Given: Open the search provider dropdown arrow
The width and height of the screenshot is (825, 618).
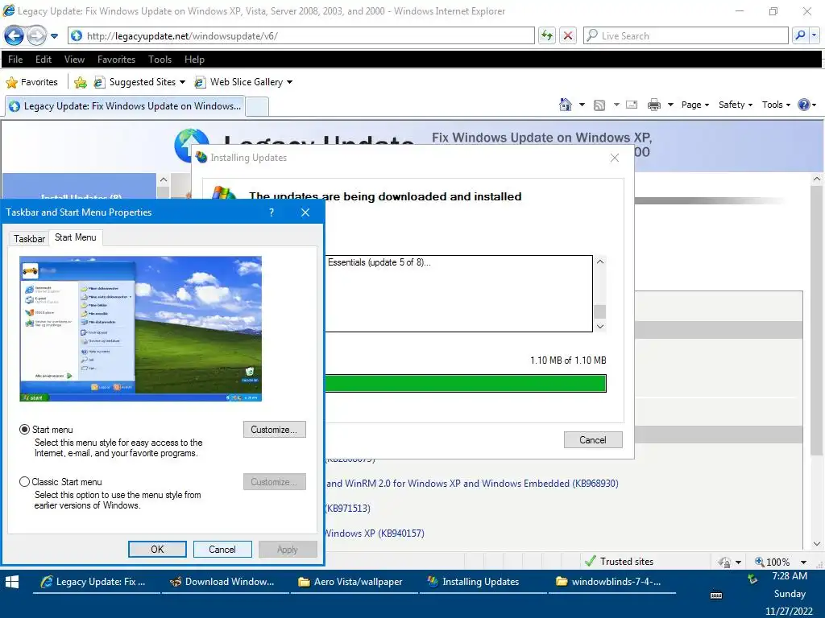Looking at the screenshot, I should 815,35.
